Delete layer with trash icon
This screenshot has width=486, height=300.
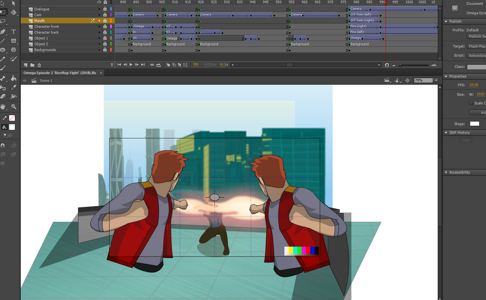(39, 65)
